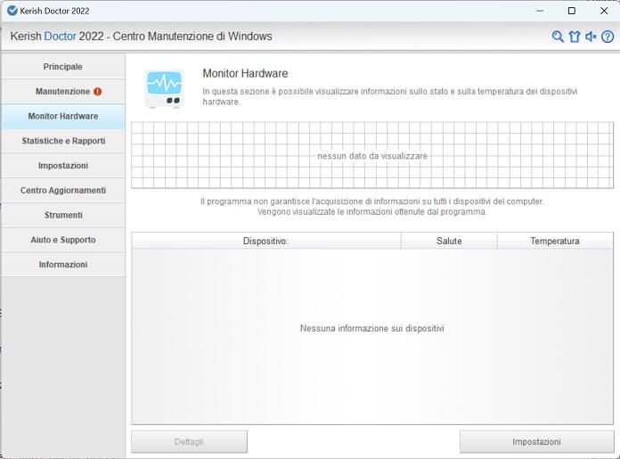The width and height of the screenshot is (620, 459).
Task: Click the Impostazioni button at bottom right
Action: tap(536, 441)
